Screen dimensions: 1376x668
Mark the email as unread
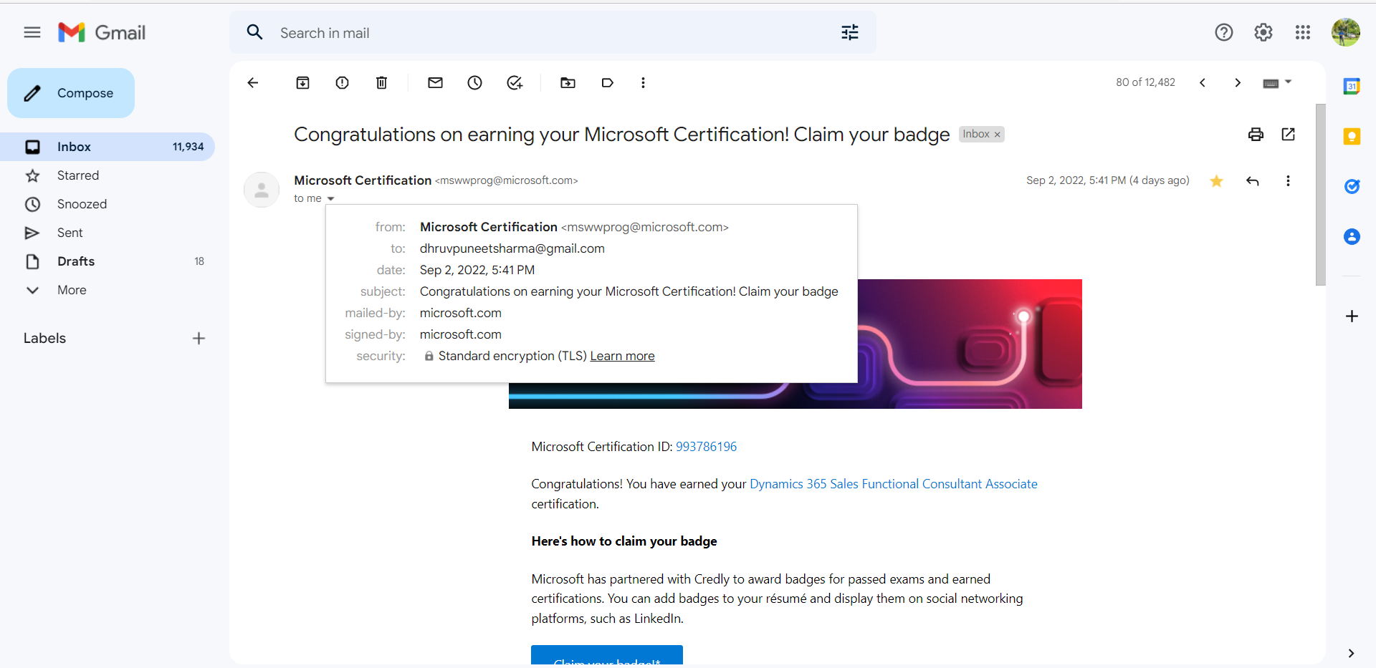pos(436,83)
